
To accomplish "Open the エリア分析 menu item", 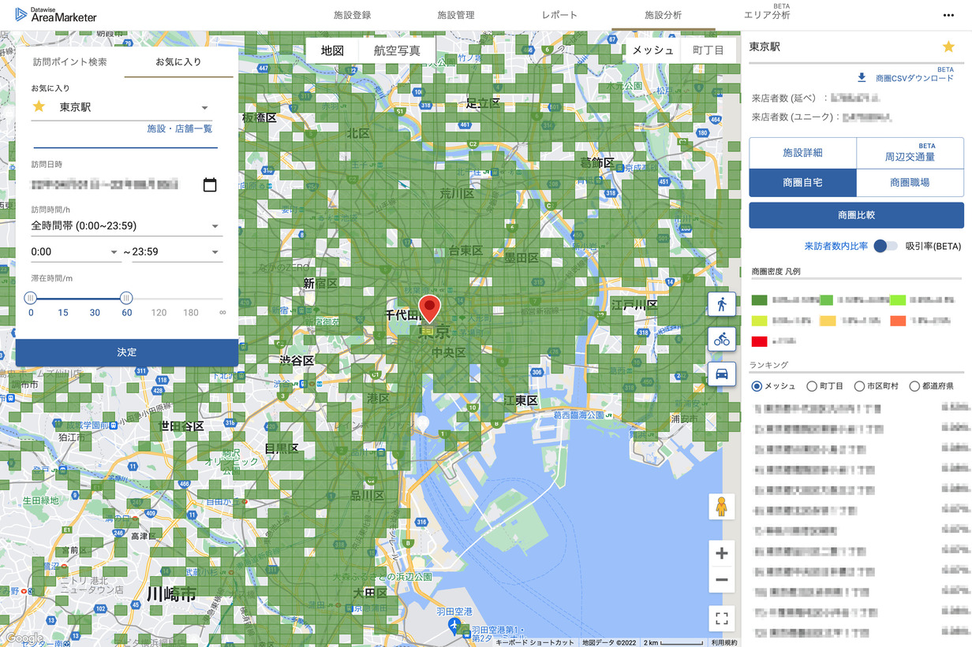I will point(767,15).
